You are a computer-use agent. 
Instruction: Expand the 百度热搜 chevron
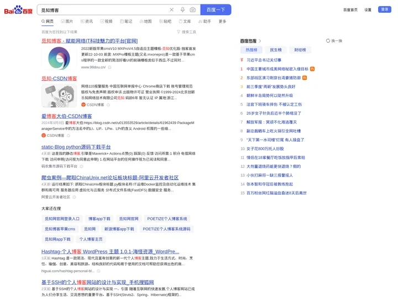click(x=260, y=41)
